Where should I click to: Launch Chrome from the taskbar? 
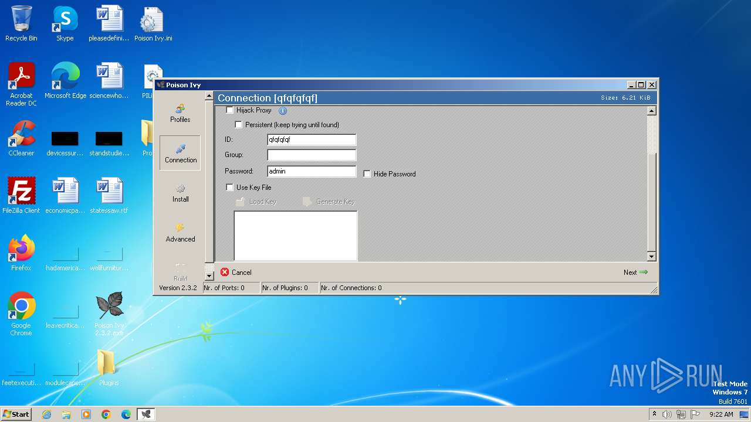tap(106, 414)
